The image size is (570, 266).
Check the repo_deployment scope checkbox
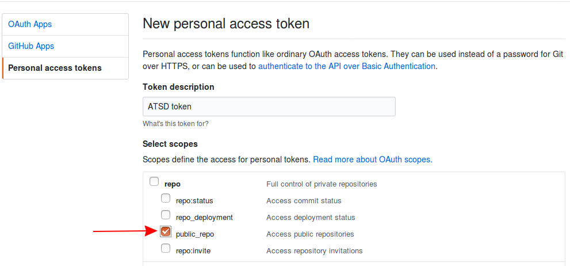pos(166,215)
